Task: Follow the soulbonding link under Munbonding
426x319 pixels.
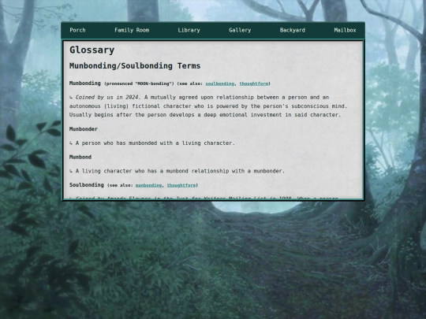Action: tap(220, 83)
